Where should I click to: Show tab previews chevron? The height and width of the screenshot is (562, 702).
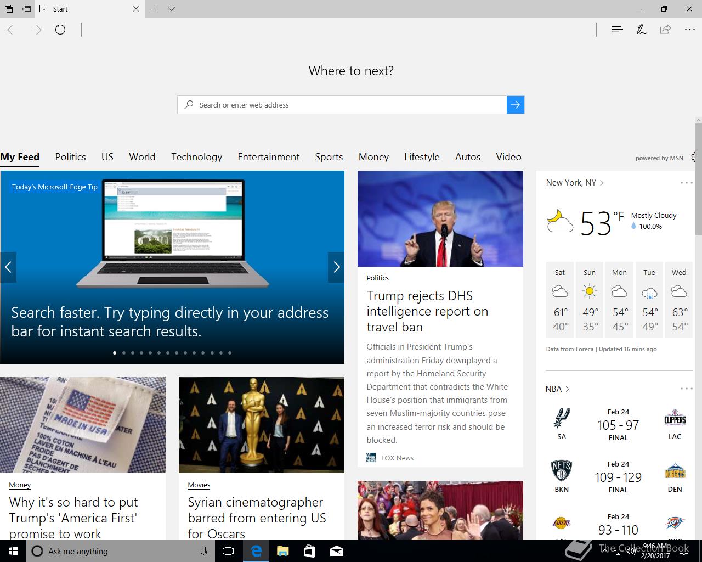[x=171, y=9]
